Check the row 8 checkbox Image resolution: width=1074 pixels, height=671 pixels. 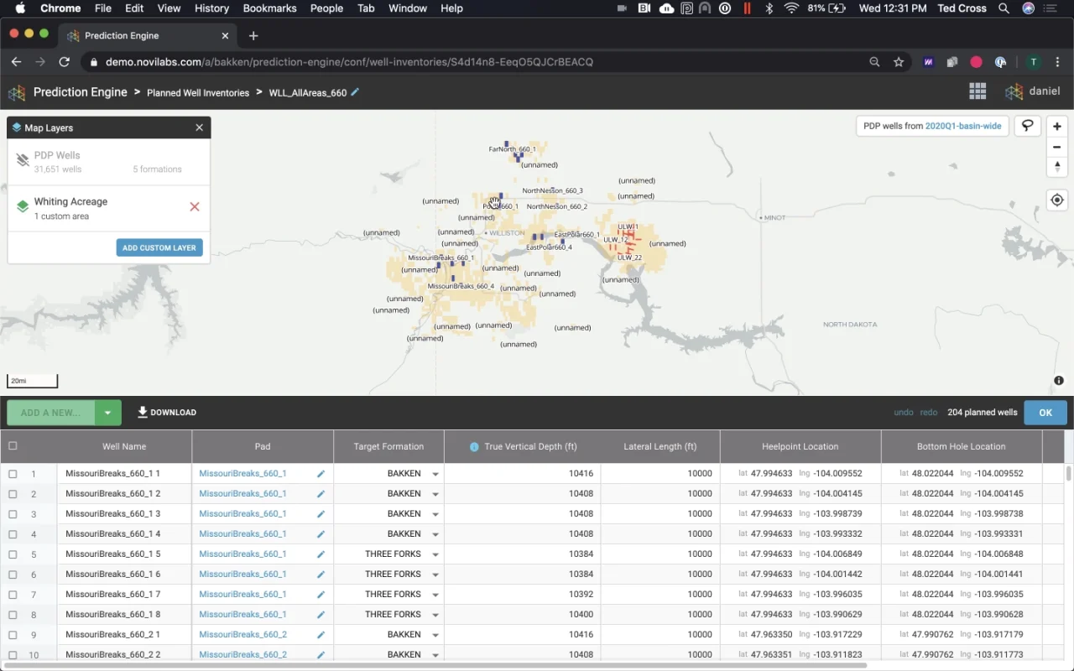coord(13,615)
